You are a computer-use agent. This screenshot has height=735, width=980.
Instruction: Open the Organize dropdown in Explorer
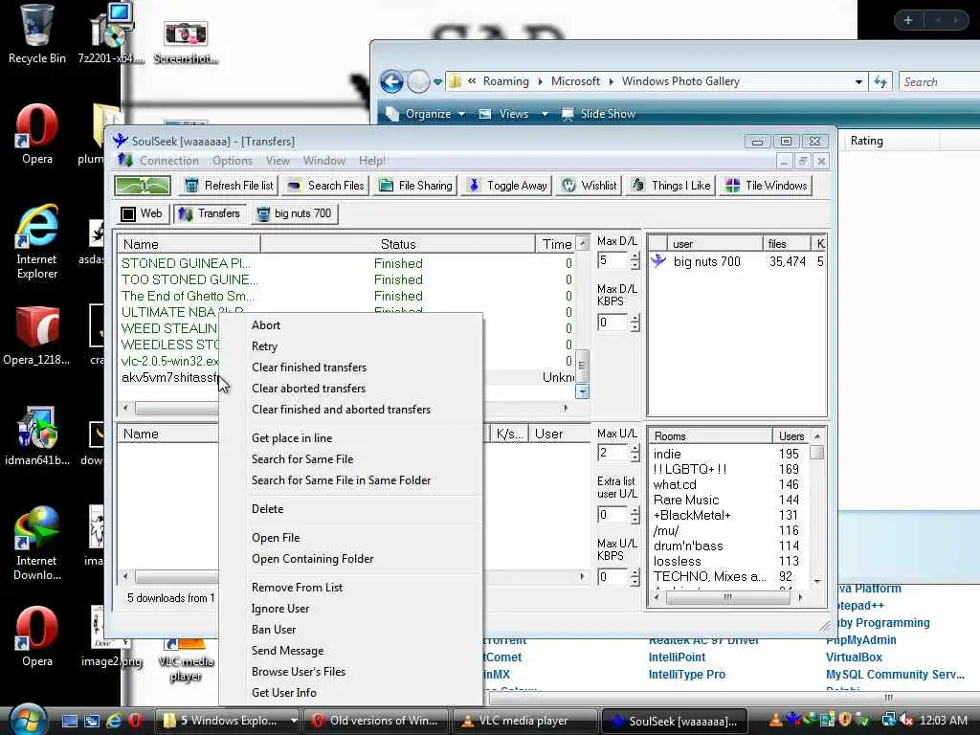click(426, 114)
